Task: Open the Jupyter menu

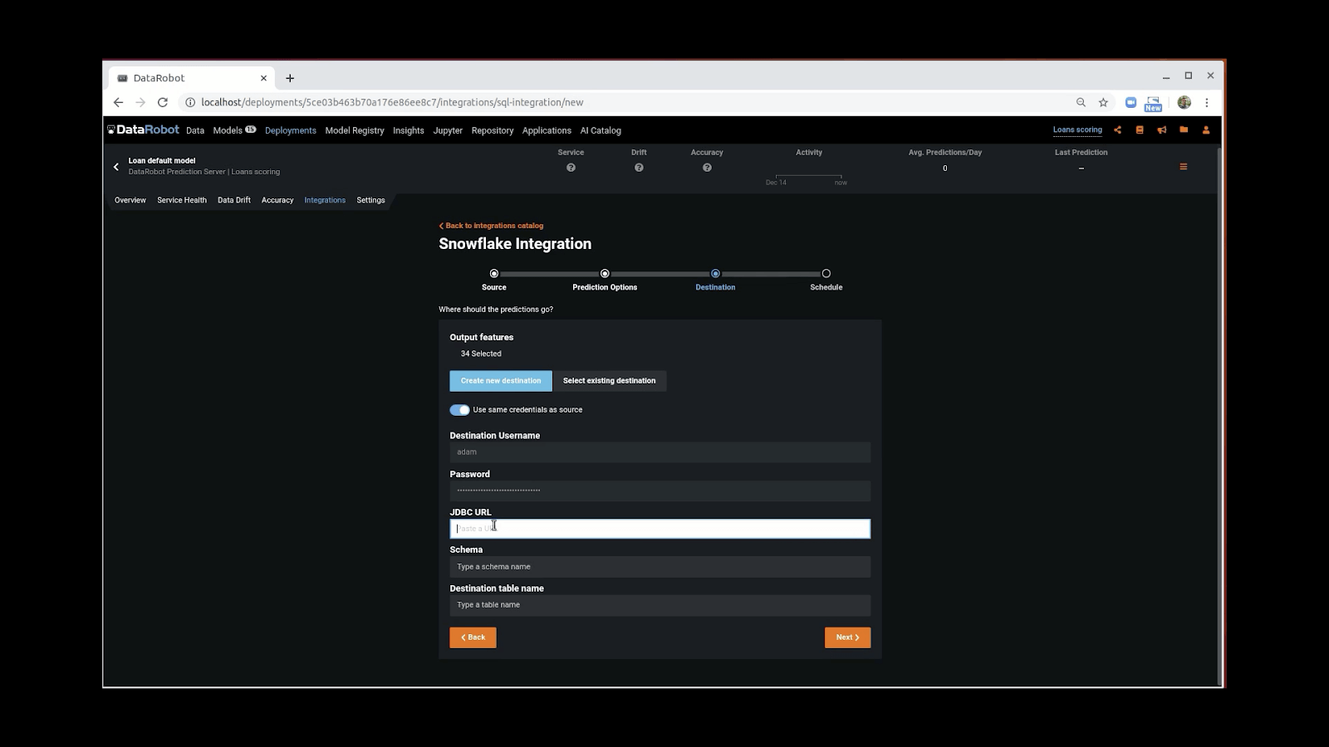Action: (x=448, y=130)
